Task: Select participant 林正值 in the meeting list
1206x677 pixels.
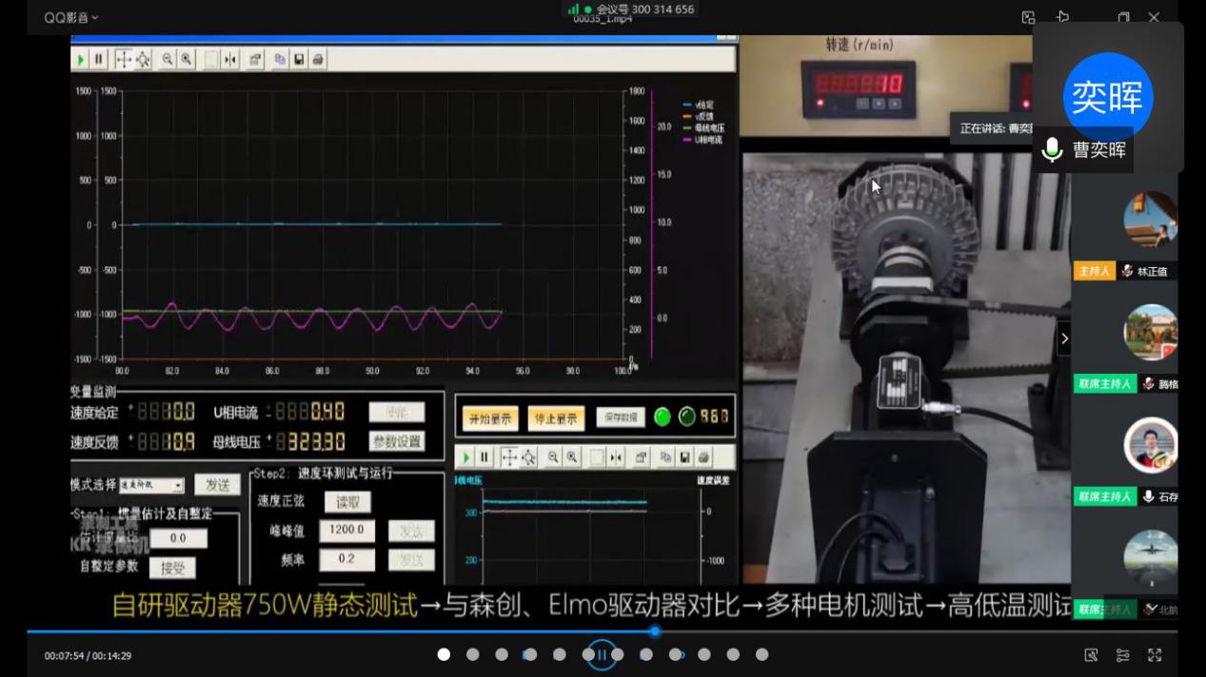Action: 1126,271
